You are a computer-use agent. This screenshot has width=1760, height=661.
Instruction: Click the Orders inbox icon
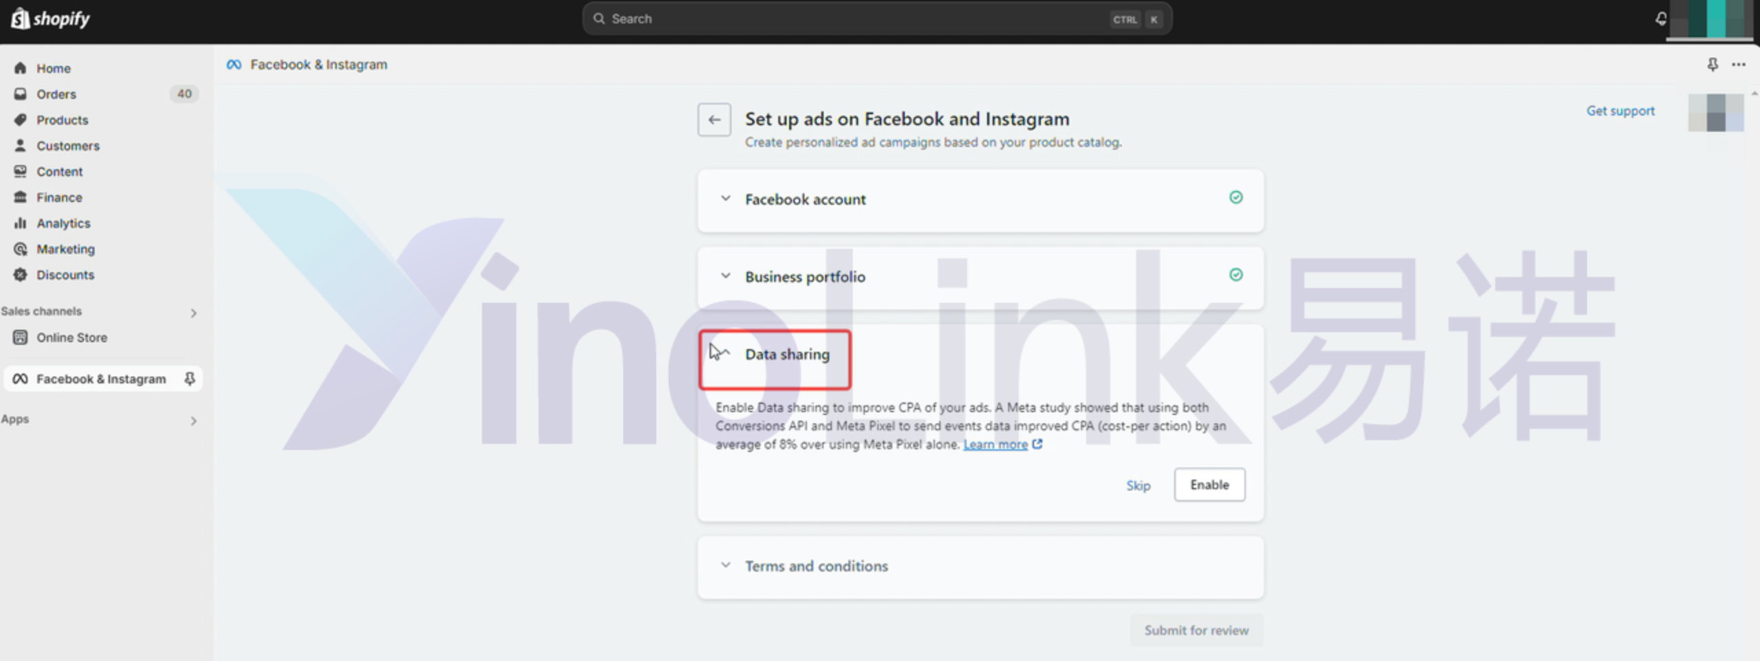pyautogui.click(x=20, y=94)
